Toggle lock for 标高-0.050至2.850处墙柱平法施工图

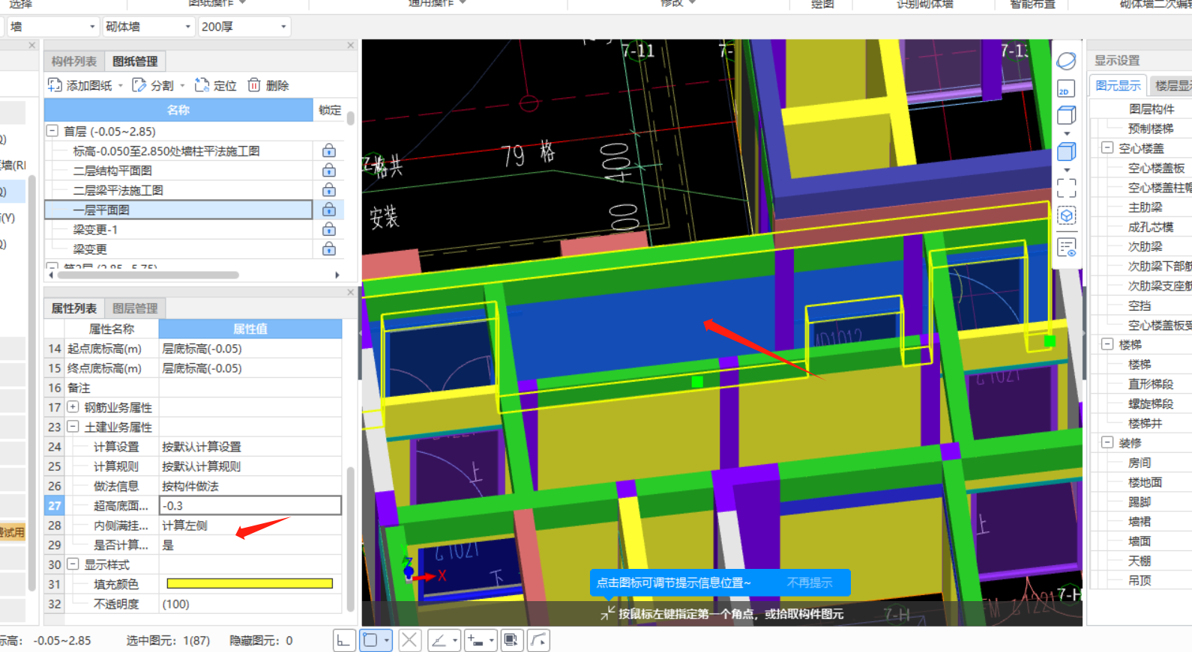point(328,151)
